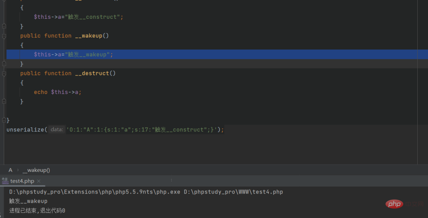Image resolution: width=428 pixels, height=218 pixels.
Task: Select class A in the breadcrumb bar
Action: click(x=10, y=170)
